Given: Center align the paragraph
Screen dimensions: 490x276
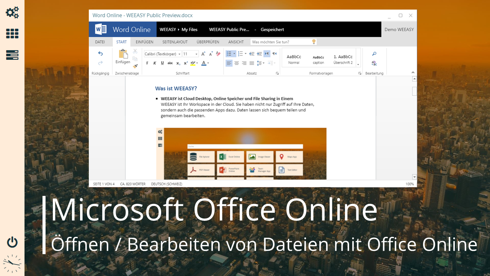Looking at the screenshot, I should pos(237,63).
